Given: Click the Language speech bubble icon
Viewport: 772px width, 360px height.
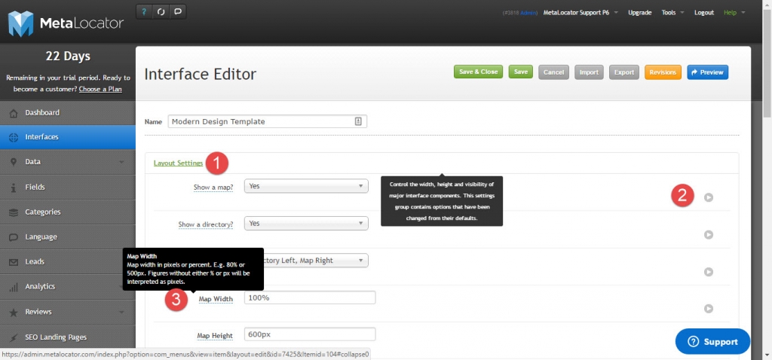Looking at the screenshot, I should (x=14, y=237).
